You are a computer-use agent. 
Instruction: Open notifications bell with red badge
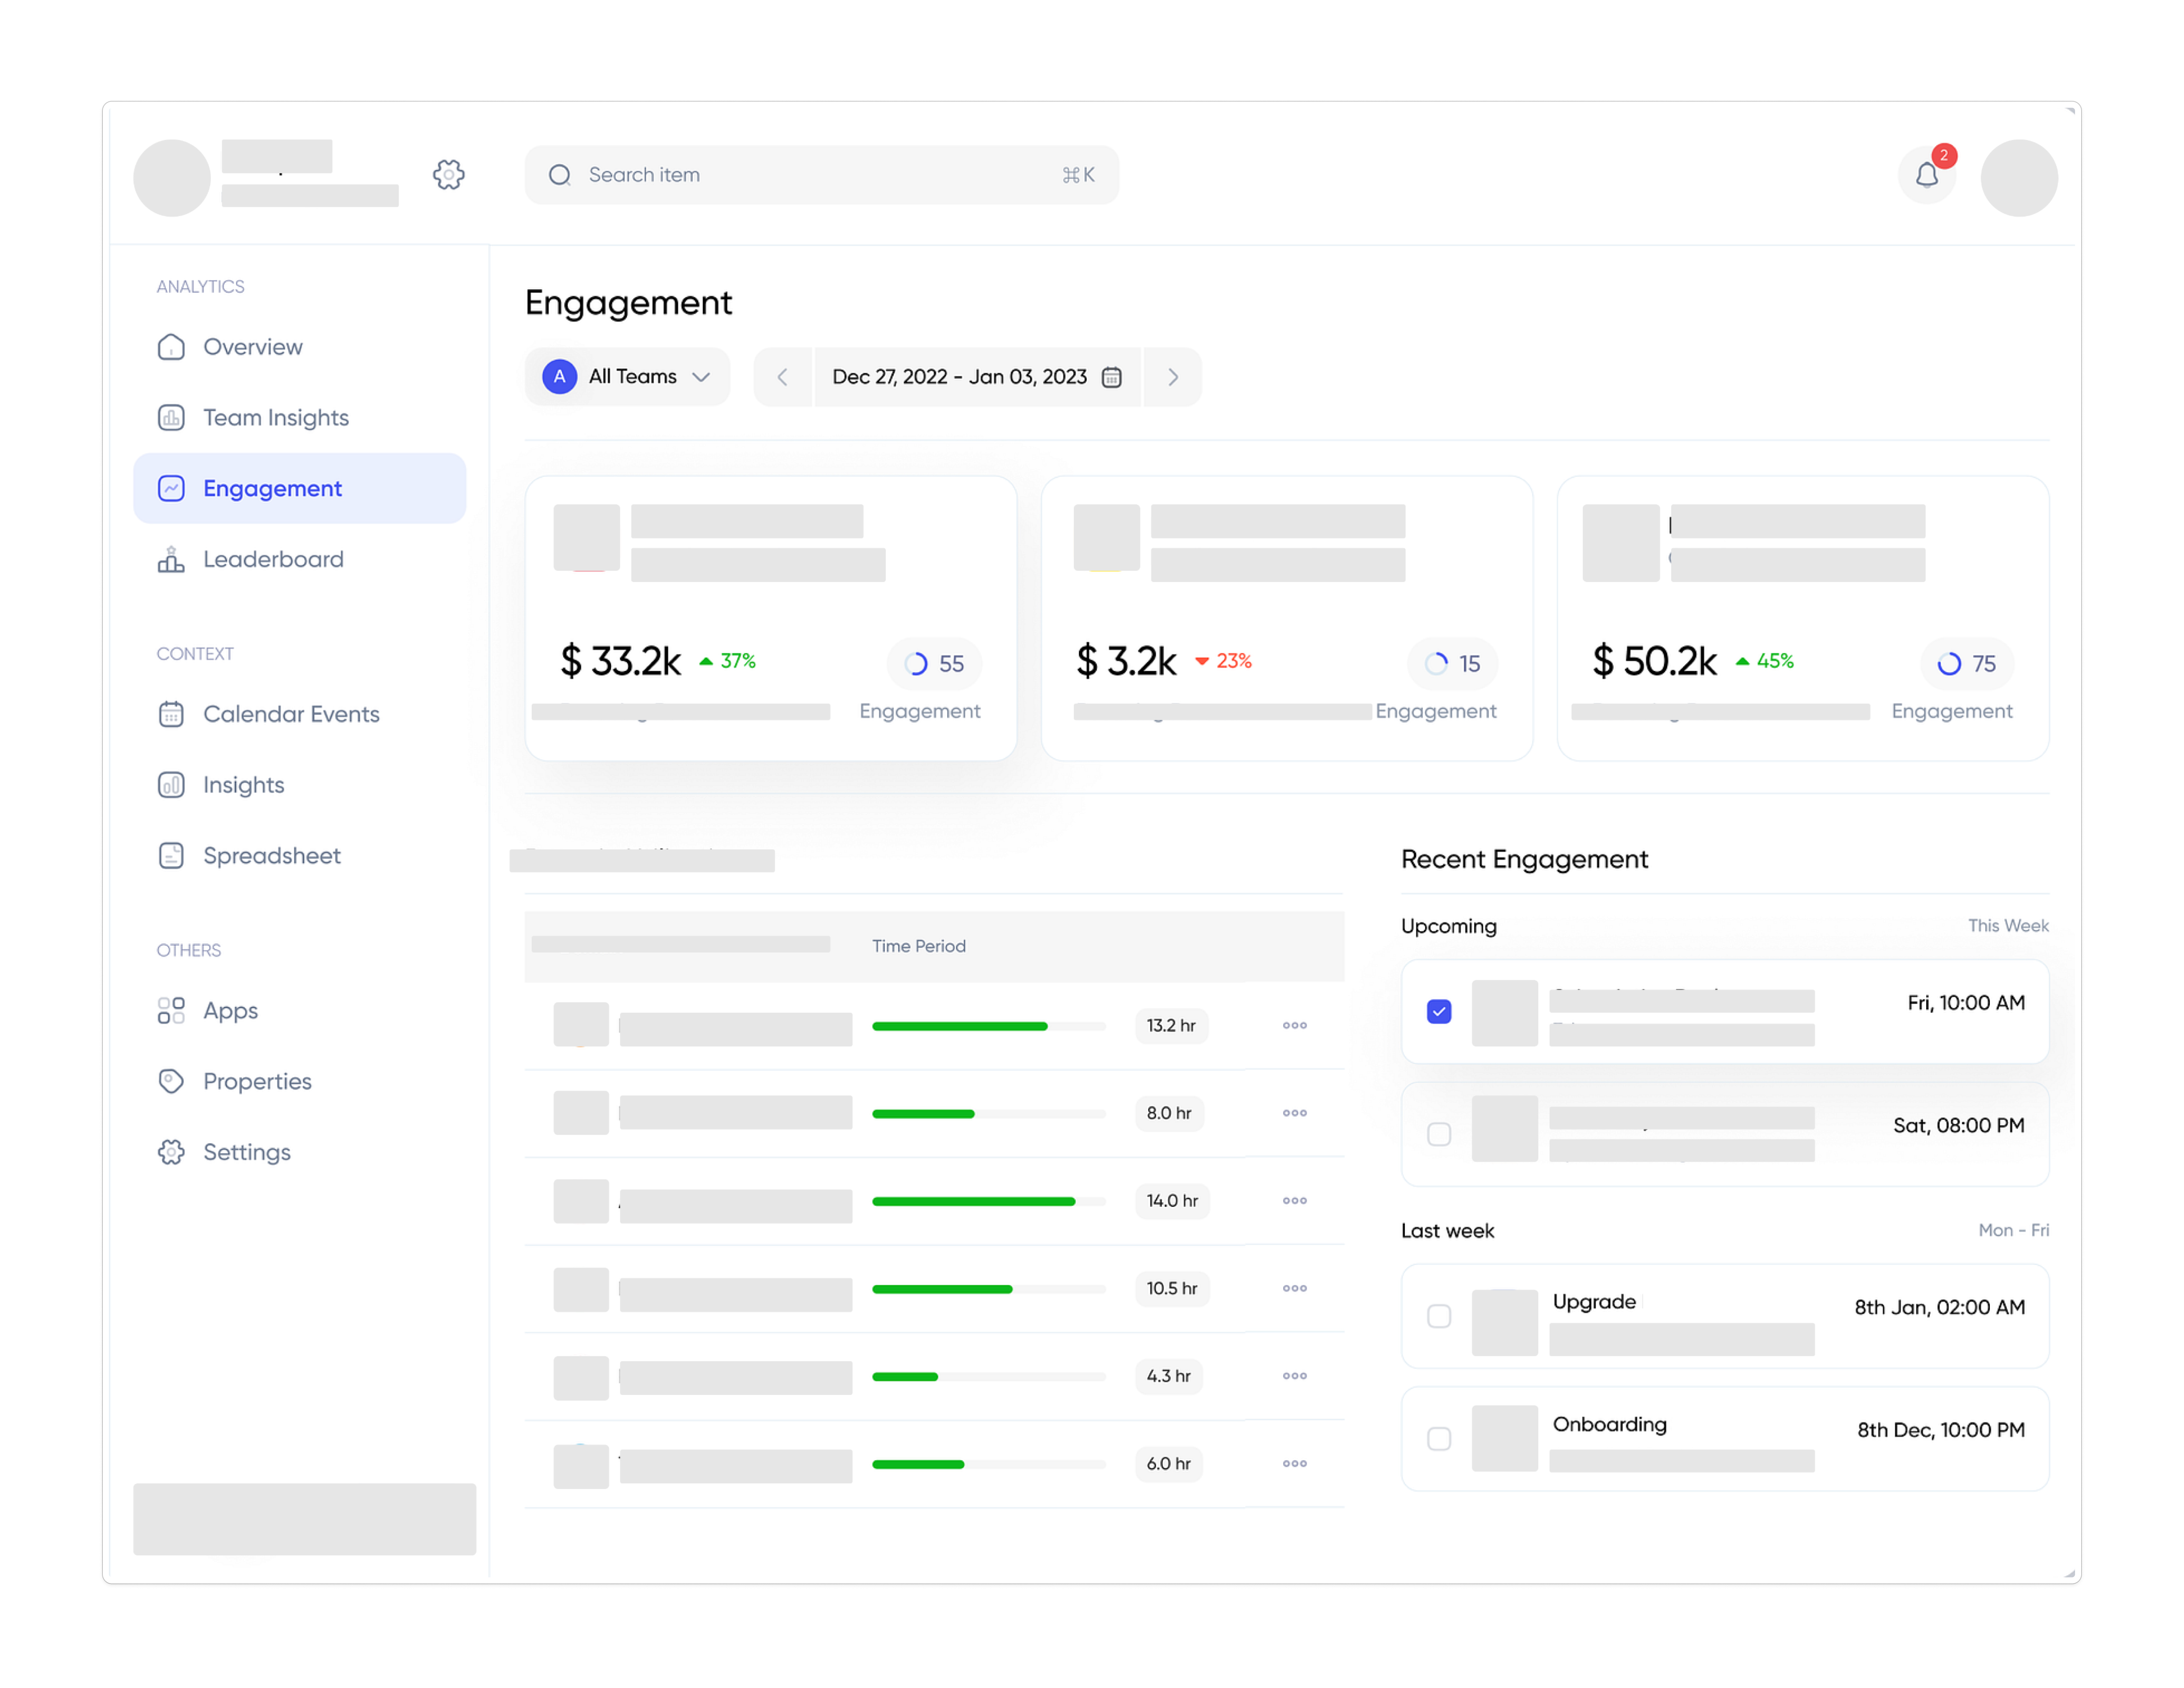[1927, 175]
